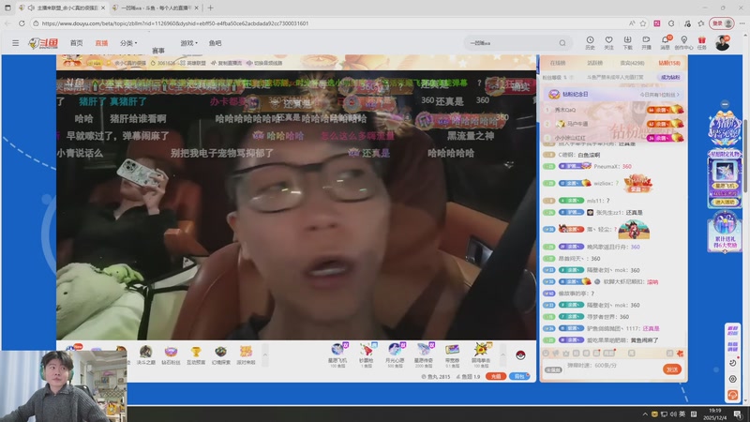Open the headset support icon
This screenshot has width=750, height=422.
[x=732, y=395]
